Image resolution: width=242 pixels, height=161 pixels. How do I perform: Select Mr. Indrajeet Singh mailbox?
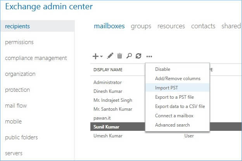click(113, 100)
